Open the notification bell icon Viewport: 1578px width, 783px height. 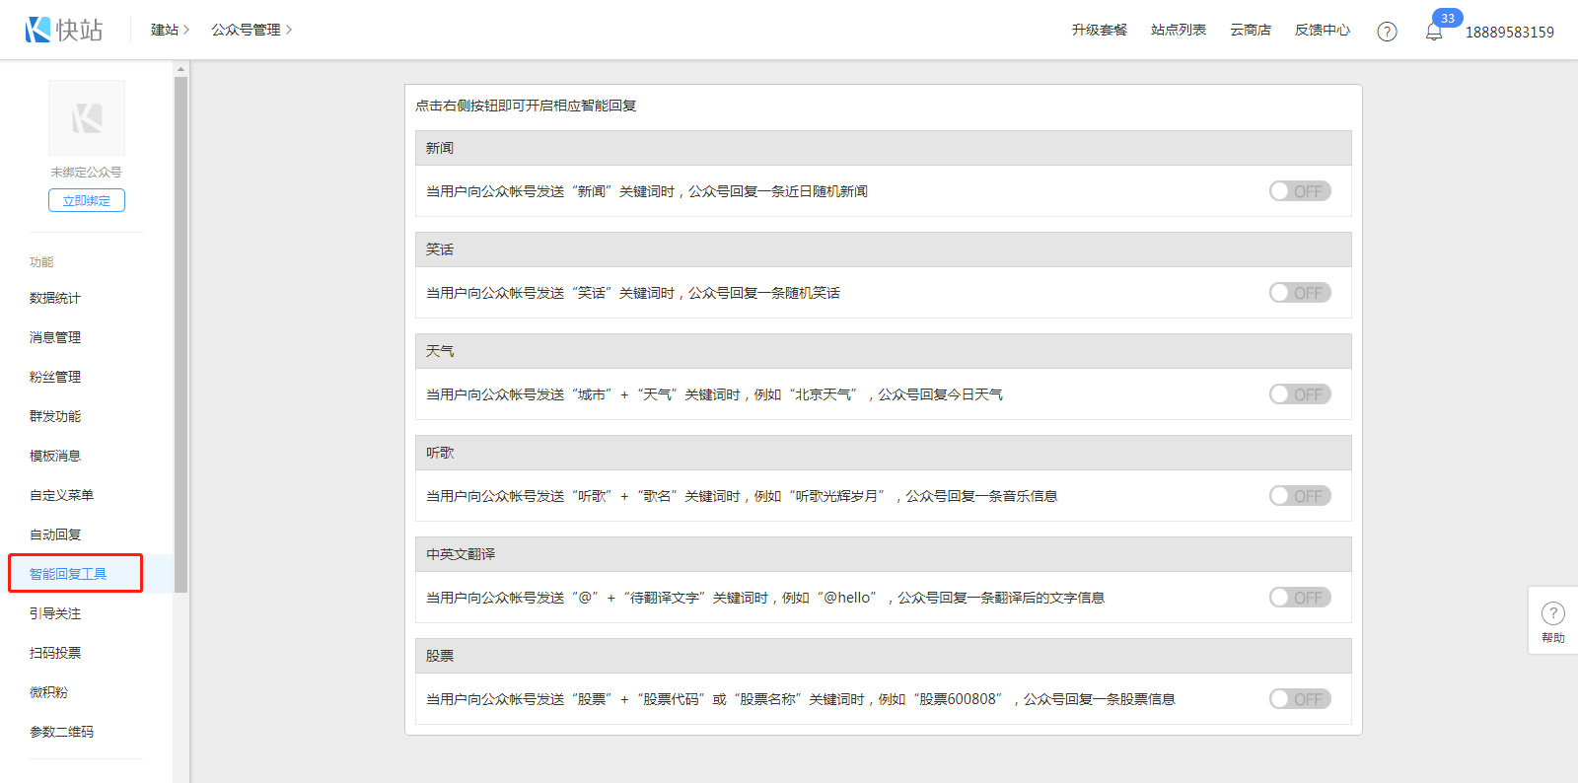pyautogui.click(x=1434, y=32)
